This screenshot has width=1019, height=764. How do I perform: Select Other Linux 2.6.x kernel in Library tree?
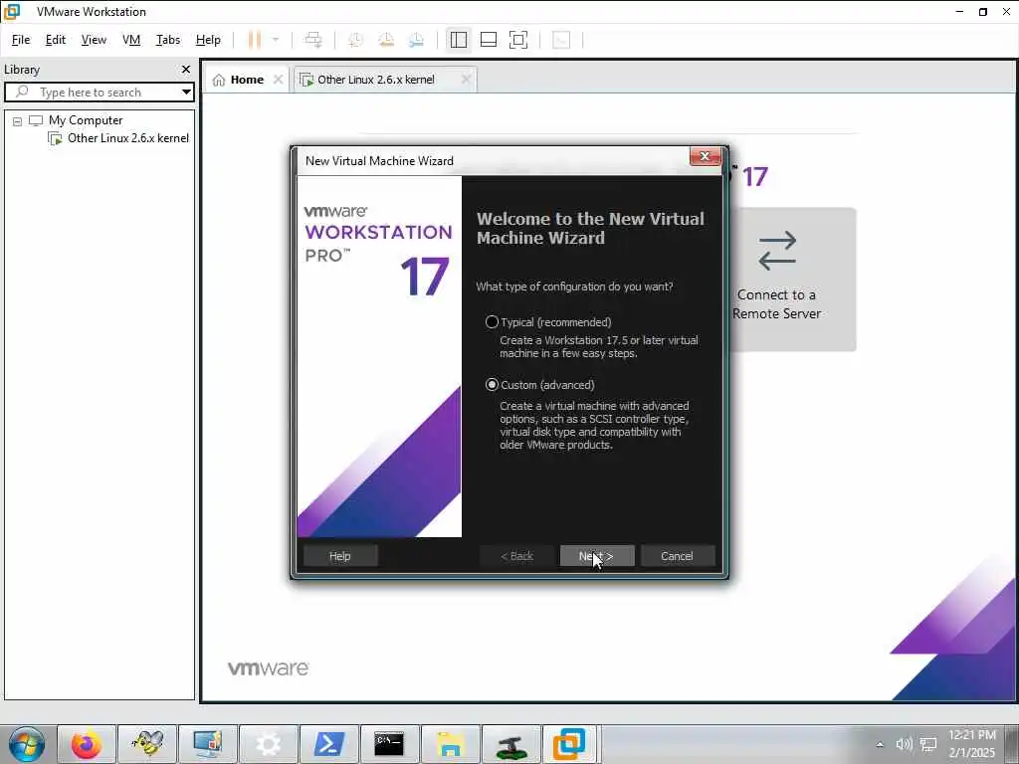click(128, 137)
